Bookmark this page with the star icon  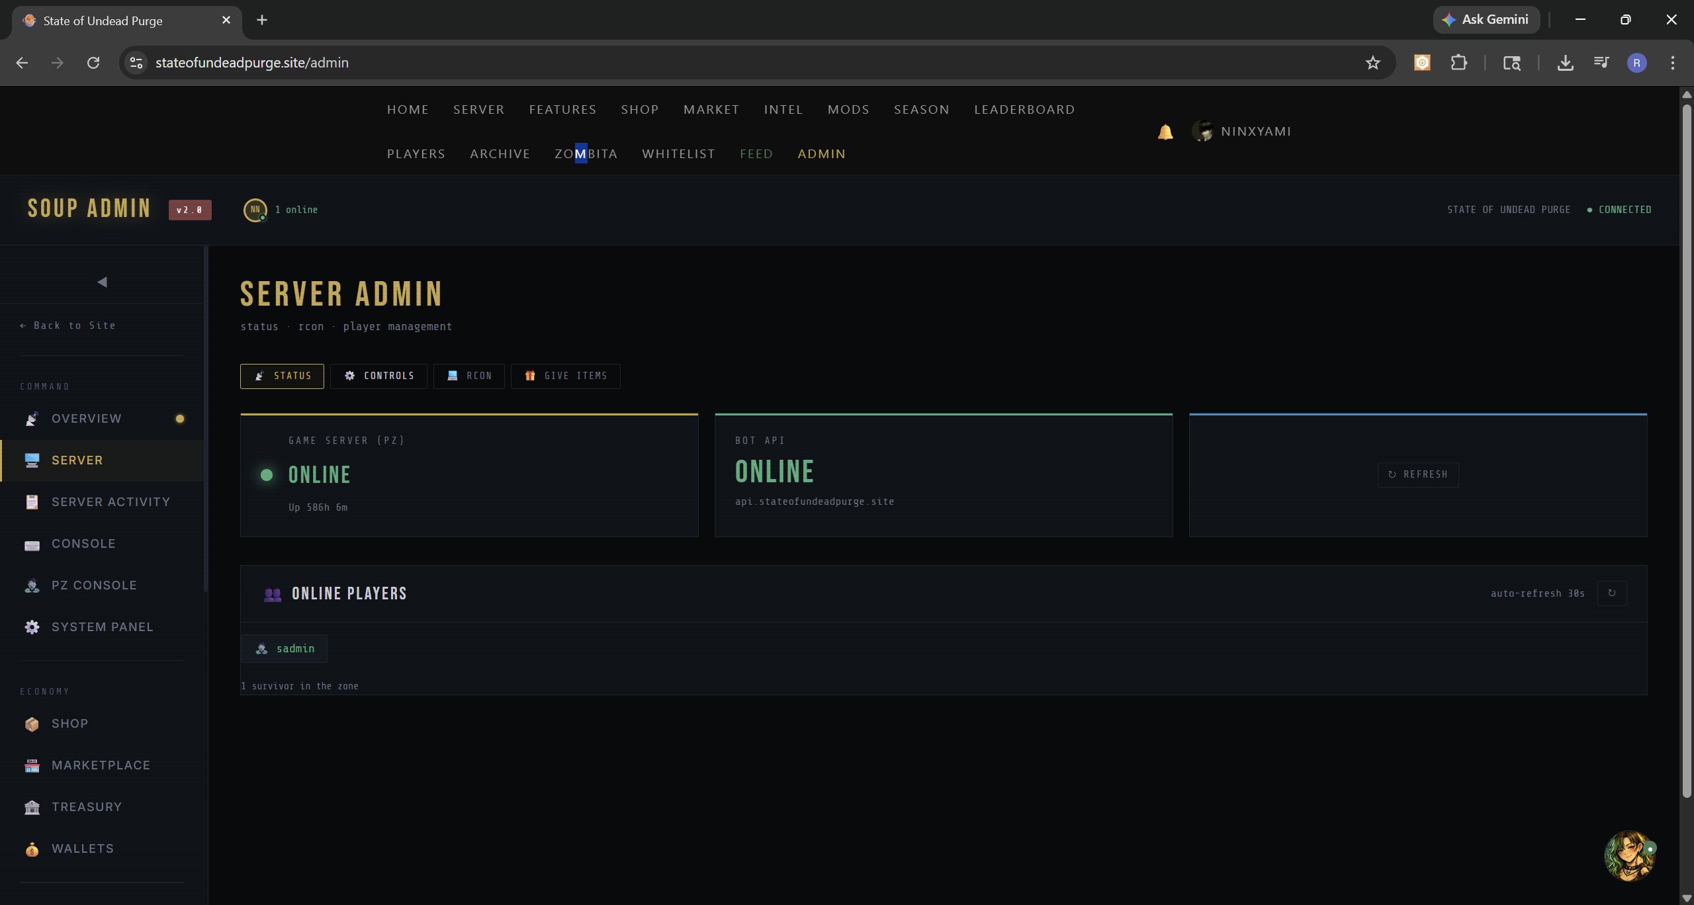click(1373, 63)
